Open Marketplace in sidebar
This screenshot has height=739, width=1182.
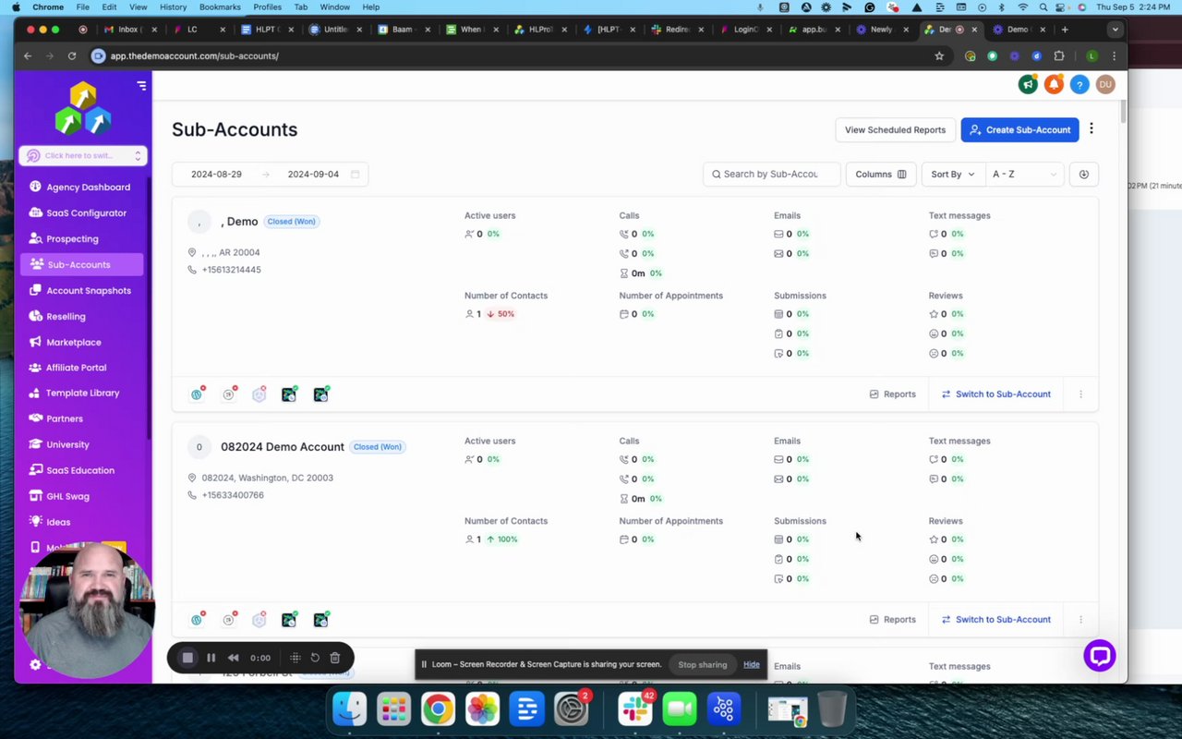pos(80,342)
